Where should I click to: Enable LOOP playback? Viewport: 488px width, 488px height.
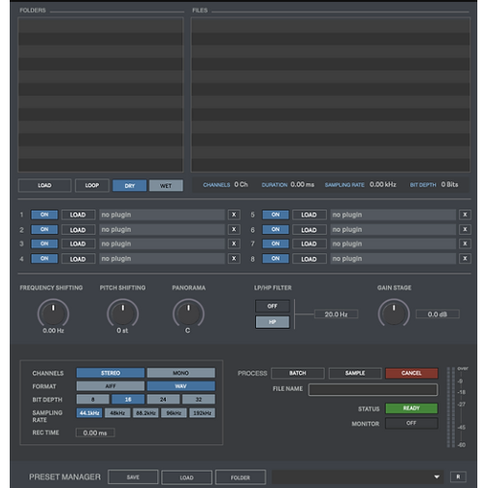click(x=92, y=185)
